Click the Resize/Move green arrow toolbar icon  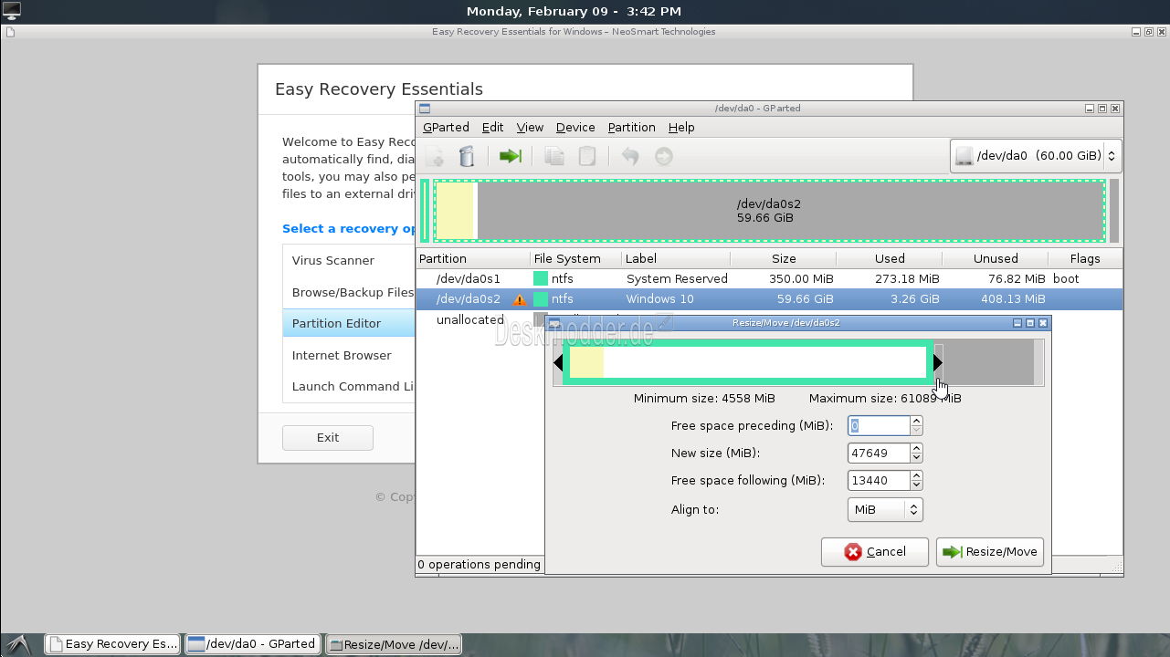(511, 156)
